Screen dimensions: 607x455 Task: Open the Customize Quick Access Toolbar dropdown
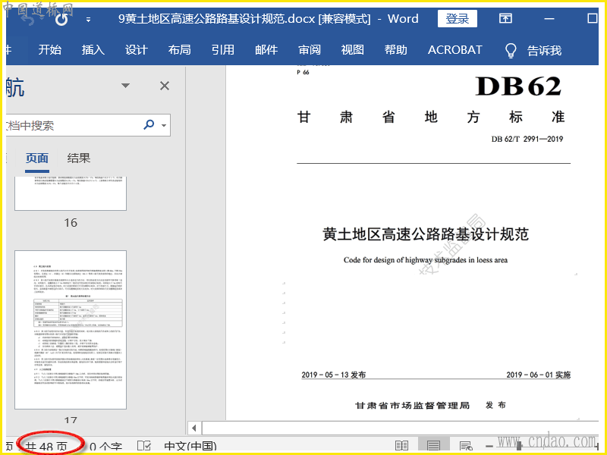click(x=88, y=20)
